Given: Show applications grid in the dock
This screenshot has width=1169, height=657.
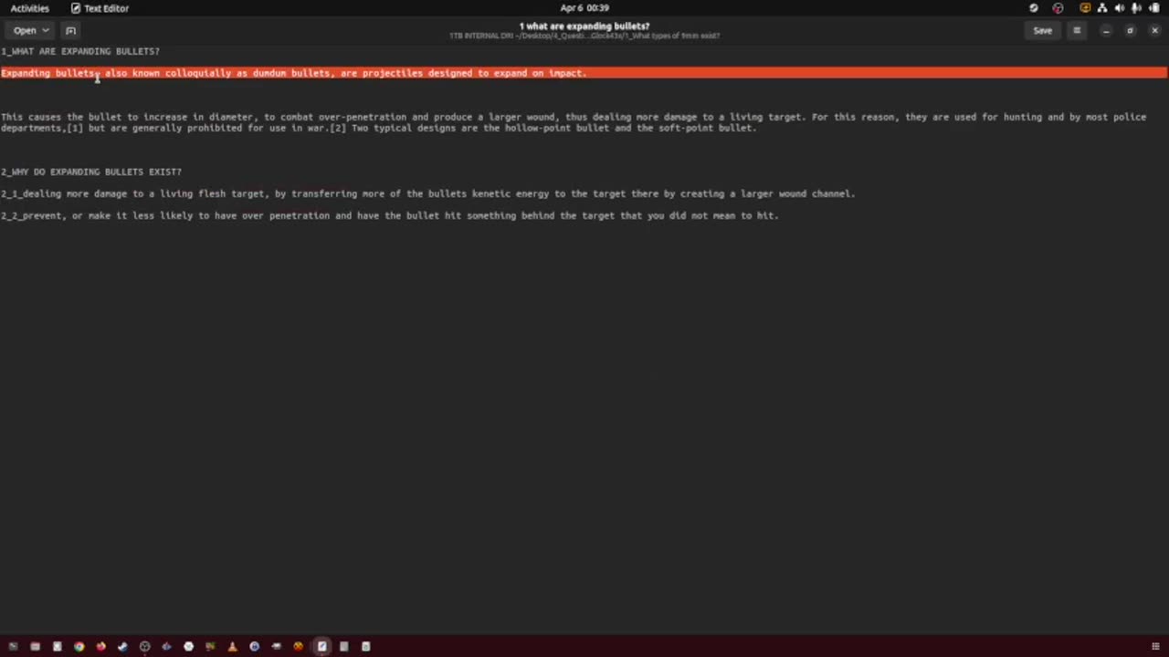Looking at the screenshot, I should click(x=1156, y=646).
